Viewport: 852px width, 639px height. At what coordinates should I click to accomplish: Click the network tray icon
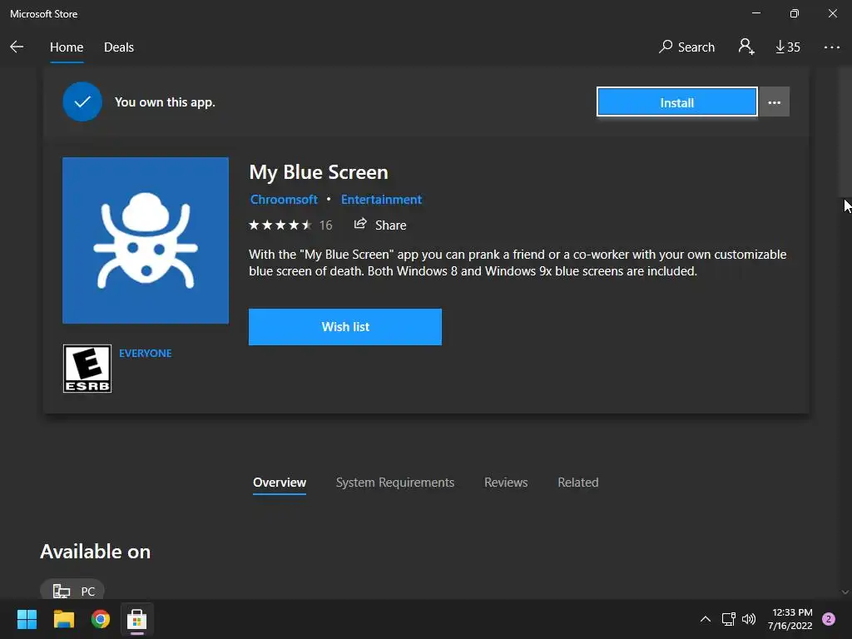[728, 619]
